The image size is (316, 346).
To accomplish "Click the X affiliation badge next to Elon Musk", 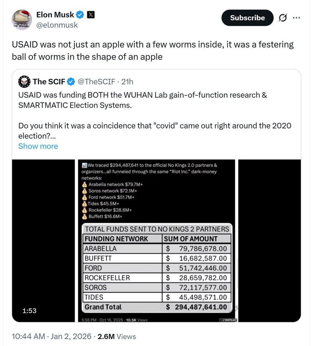I will tap(91, 15).
